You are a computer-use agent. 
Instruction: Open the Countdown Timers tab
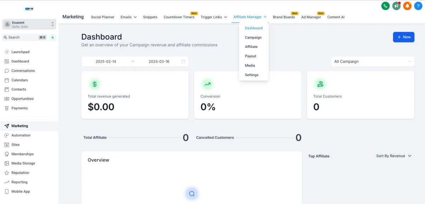[x=179, y=17]
